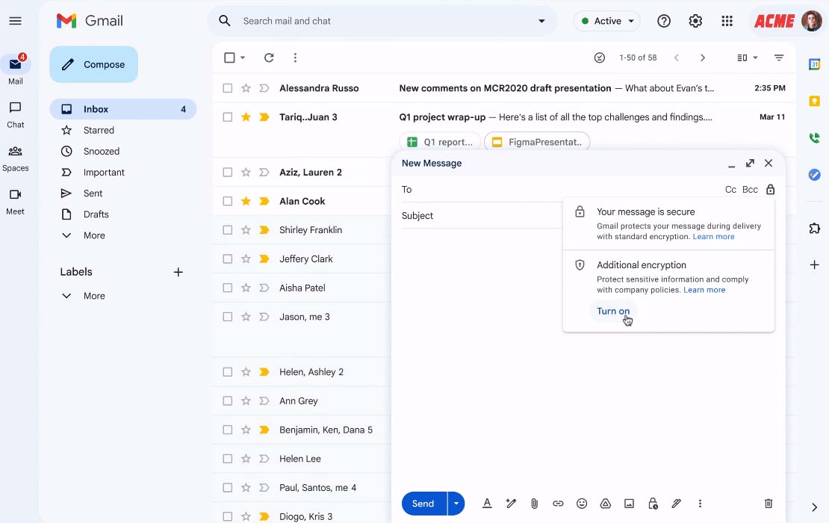Viewport: 829px width, 523px height.
Task: Open the Active status dropdown
Action: (x=606, y=21)
